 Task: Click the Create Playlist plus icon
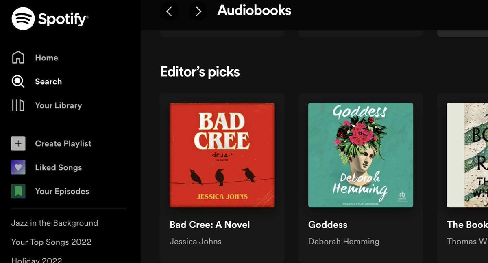[x=18, y=143]
